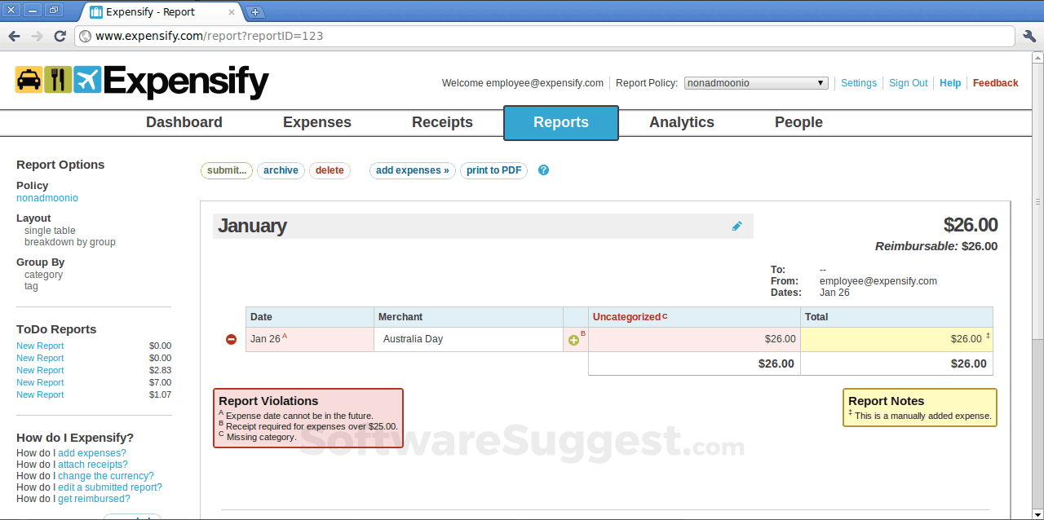Navigate back using the back arrow icon
Screen dimensions: 1044x520
[x=14, y=36]
